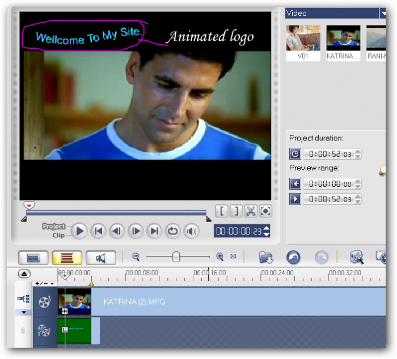Select the KATRINA (2).MPG clip on timeline

click(222, 302)
